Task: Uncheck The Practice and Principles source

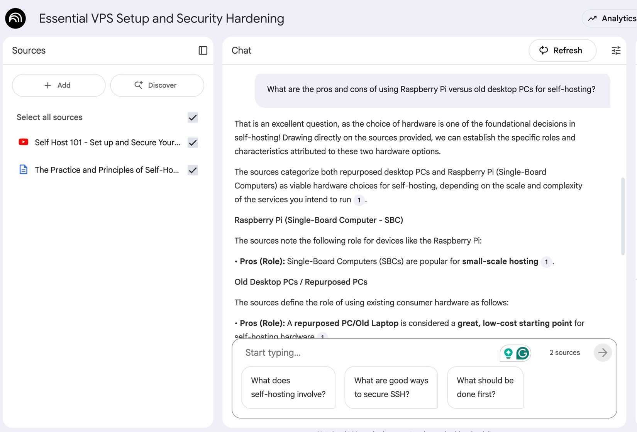Action: point(193,170)
